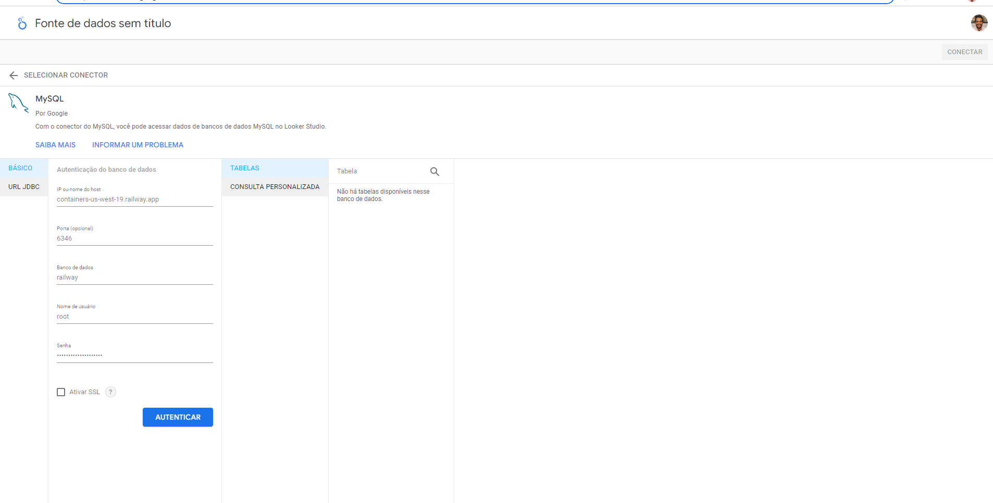Focus the Nome de usuário field
The width and height of the screenshot is (993, 503).
[135, 317]
